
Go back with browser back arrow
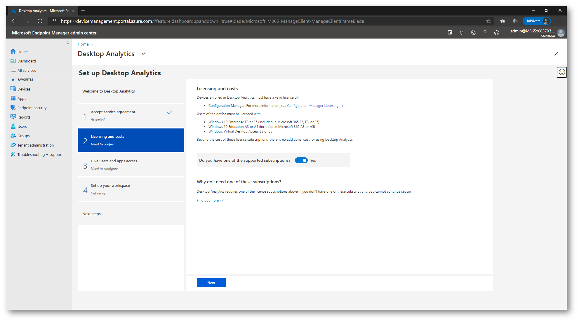pos(14,21)
